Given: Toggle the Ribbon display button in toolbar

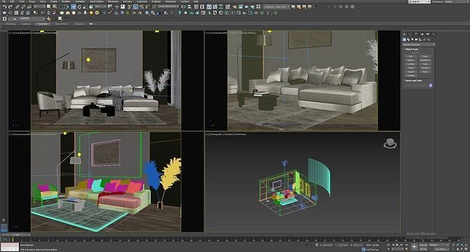Looking at the screenshot, I should (209, 6).
